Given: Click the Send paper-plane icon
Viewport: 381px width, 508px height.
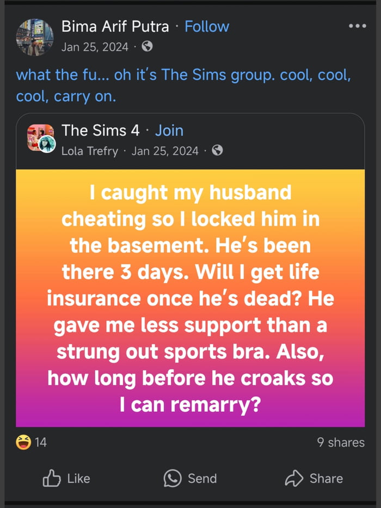Looking at the screenshot, I should coord(173,479).
